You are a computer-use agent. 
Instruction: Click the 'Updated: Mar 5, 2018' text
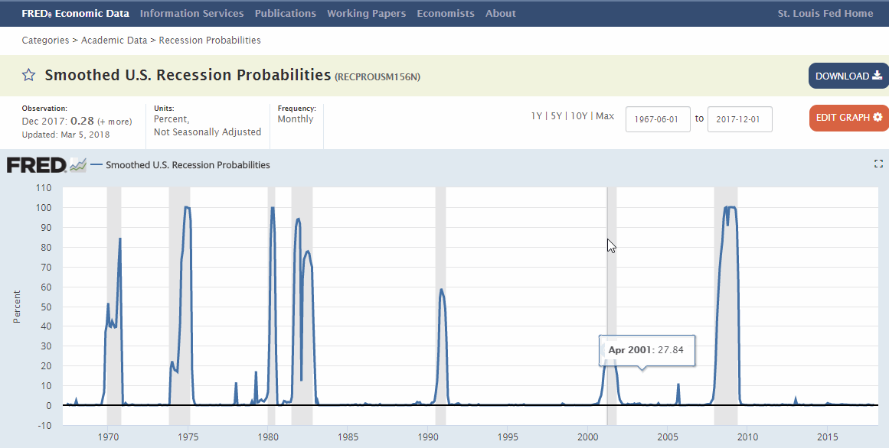coord(66,135)
